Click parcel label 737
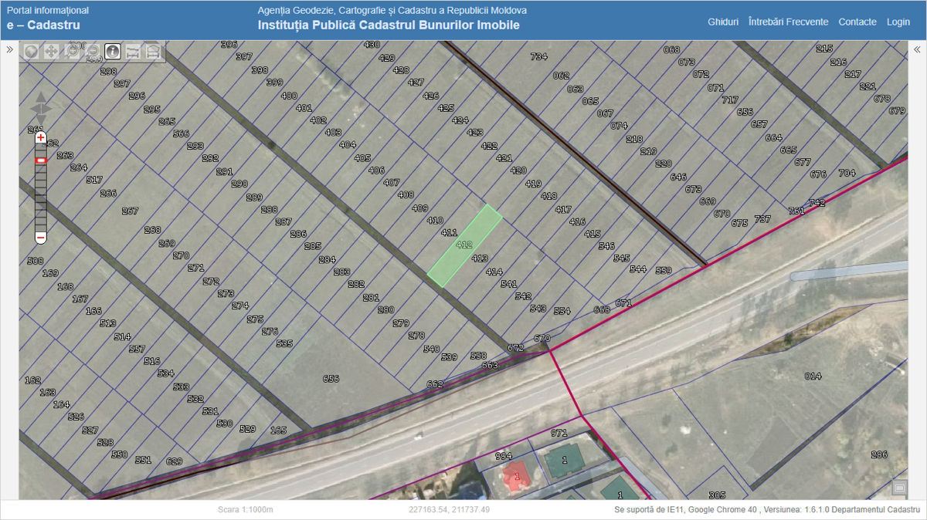The image size is (927, 520). (x=762, y=220)
